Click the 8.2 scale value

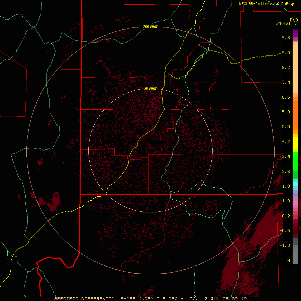pos(286,67)
